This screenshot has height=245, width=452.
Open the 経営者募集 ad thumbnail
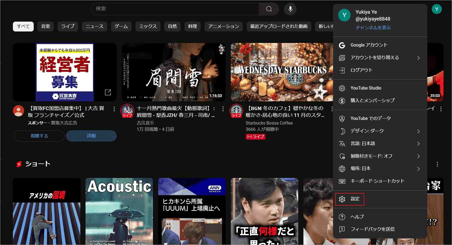[x=65, y=72]
